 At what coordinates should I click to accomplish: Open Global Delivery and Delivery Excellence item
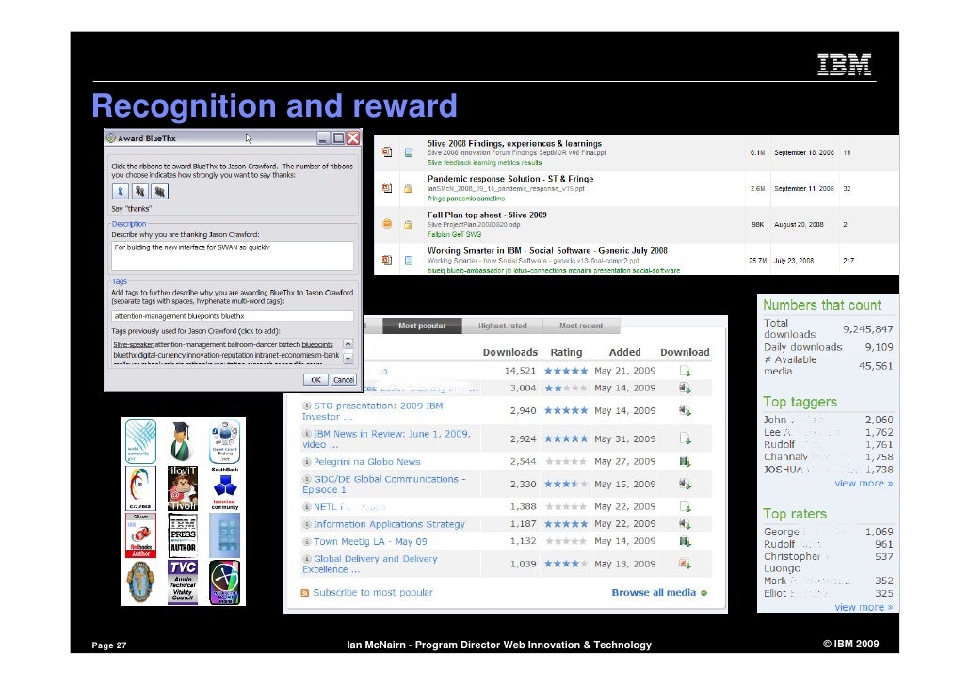[x=370, y=564]
